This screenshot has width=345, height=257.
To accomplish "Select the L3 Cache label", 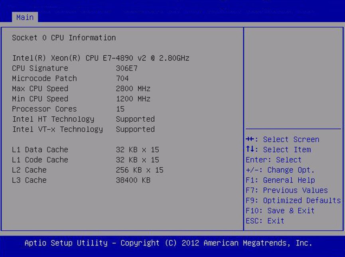I will tap(29, 180).
